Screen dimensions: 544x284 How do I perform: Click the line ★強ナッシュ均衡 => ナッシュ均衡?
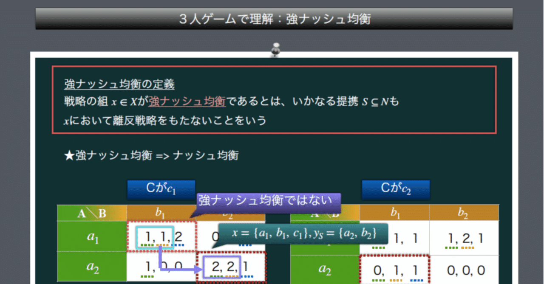point(151,155)
